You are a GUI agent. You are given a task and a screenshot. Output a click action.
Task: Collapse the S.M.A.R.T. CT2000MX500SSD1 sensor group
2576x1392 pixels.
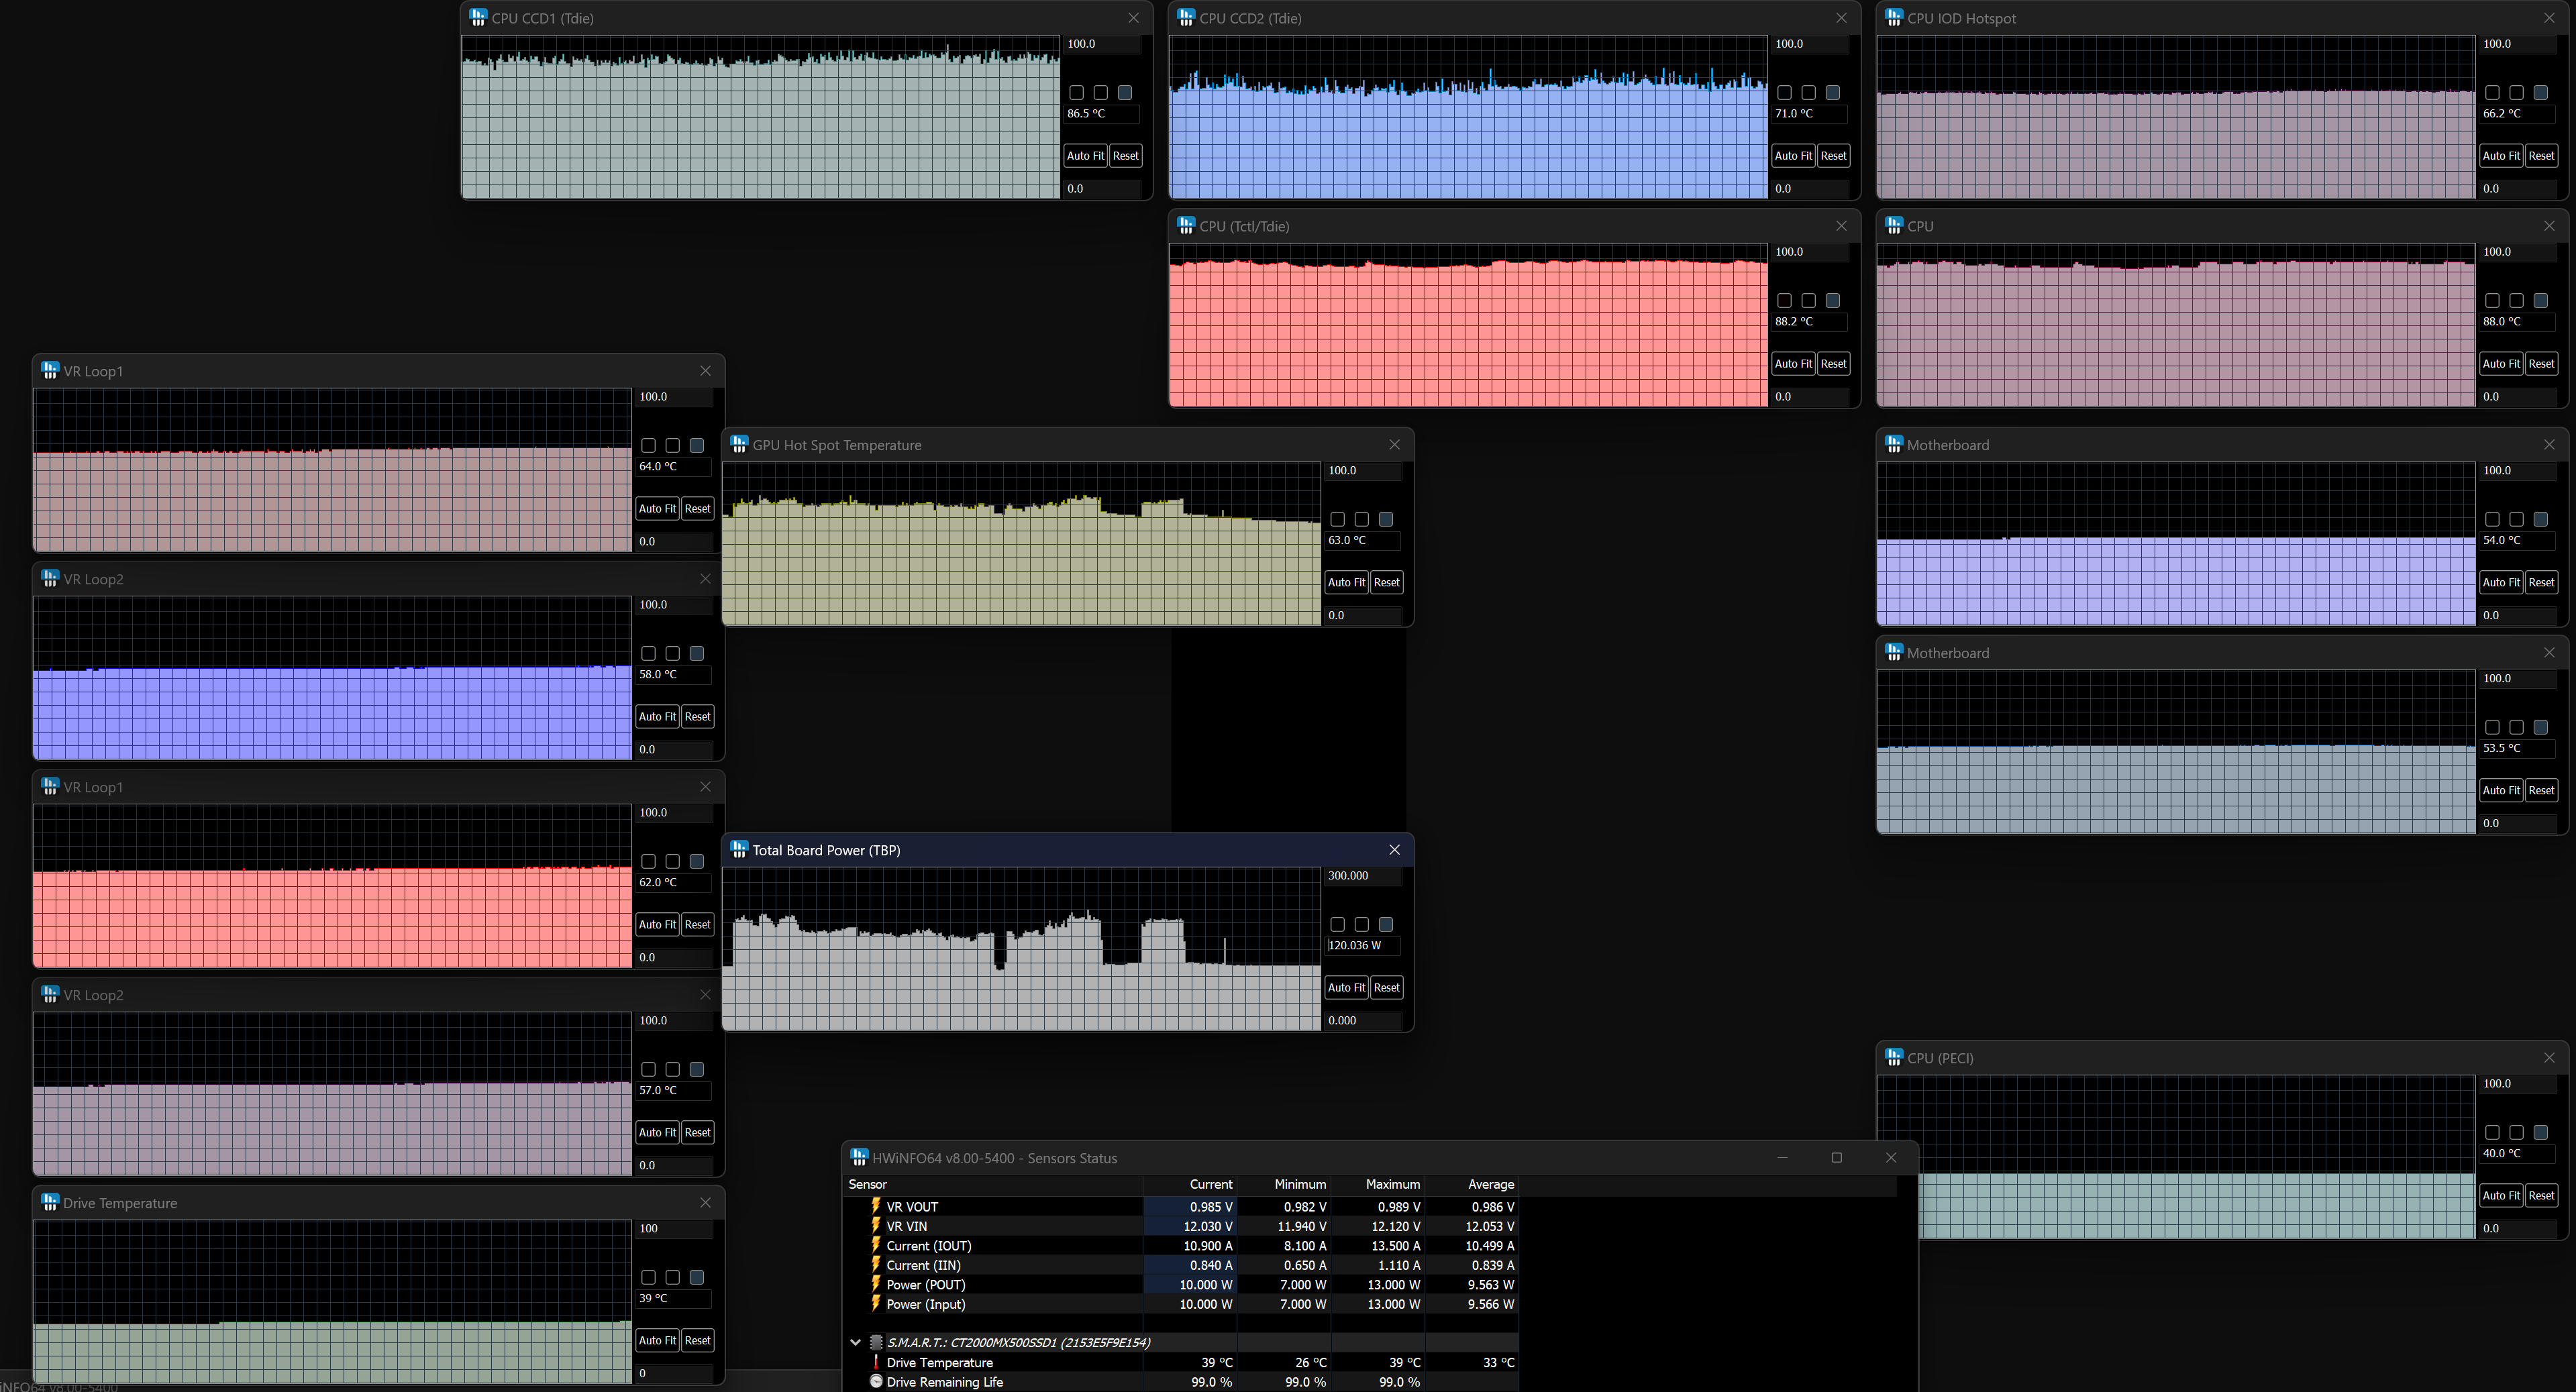click(855, 1342)
